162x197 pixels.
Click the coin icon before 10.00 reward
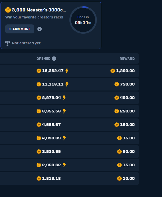(119, 178)
